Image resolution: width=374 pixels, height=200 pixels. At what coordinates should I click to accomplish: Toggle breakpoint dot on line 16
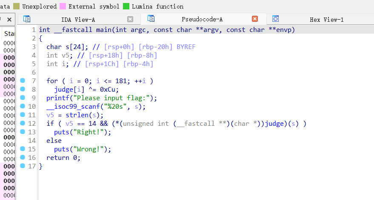23,157
